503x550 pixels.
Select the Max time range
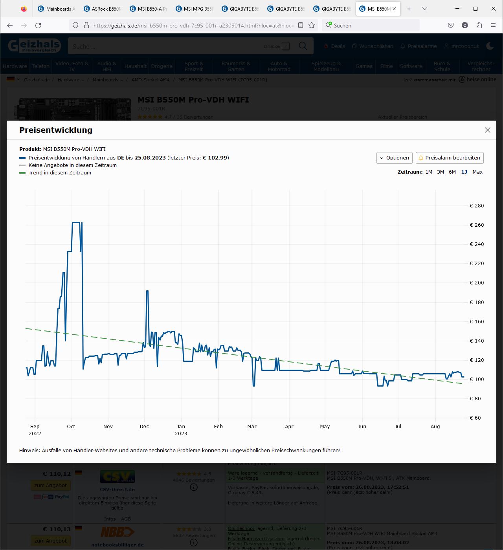coord(477,172)
